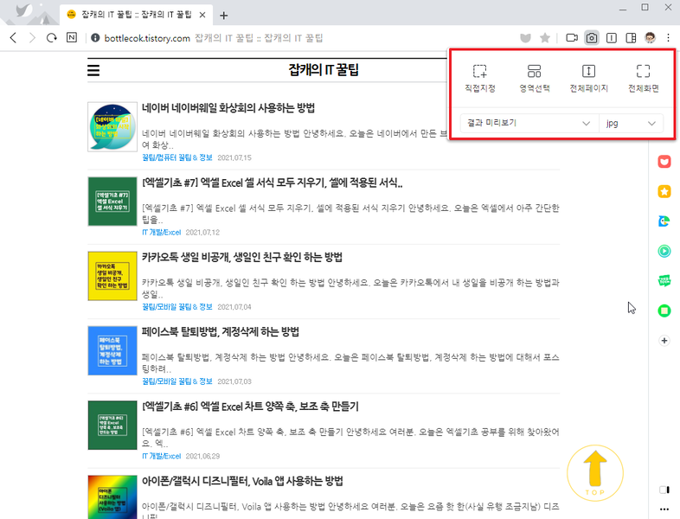Open the 엑셀기초 #7 셀 서식 article title
Viewport: 680px width, 519px height.
[273, 183]
